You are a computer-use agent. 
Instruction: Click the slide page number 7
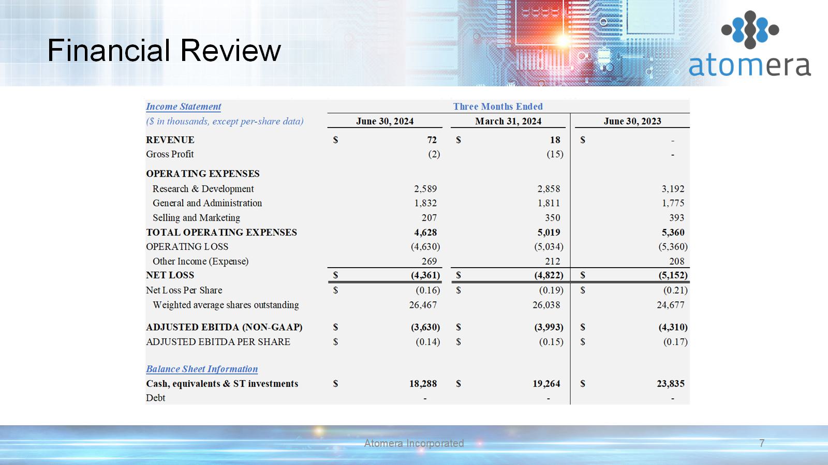[761, 443]
